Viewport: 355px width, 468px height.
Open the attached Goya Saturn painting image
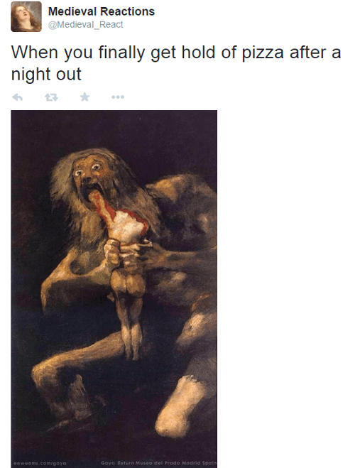(114, 289)
